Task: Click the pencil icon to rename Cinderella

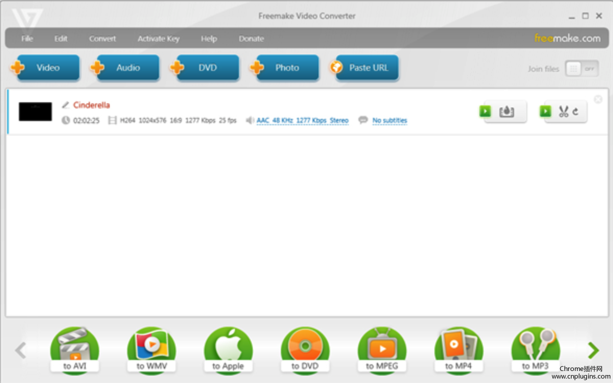Action: pyautogui.click(x=65, y=105)
